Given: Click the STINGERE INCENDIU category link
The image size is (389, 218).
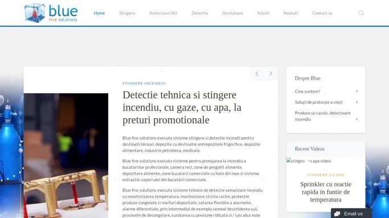Looking at the screenshot, I should [144, 83].
